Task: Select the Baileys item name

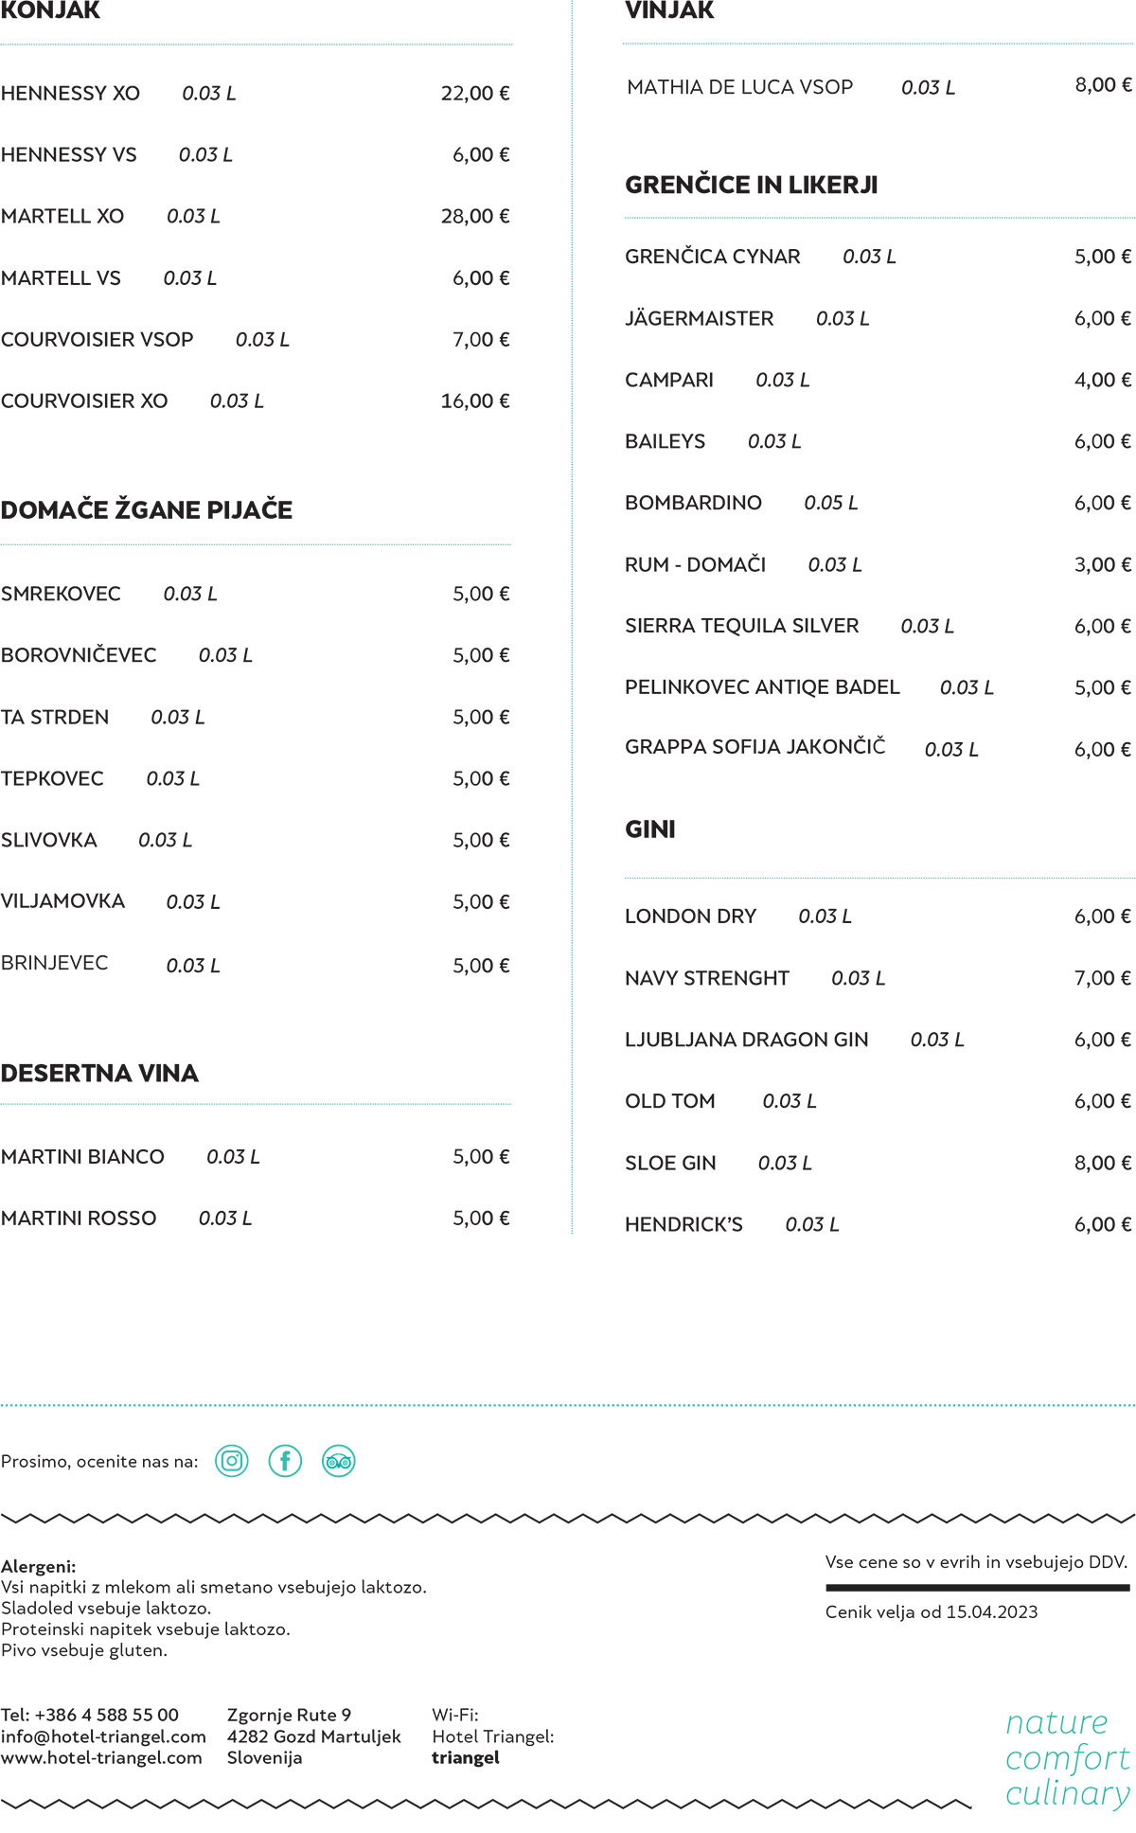Action: [x=666, y=442]
